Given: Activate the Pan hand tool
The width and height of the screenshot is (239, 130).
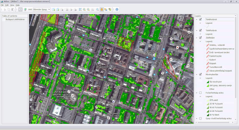Looking at the screenshot, I should click(x=102, y=9).
